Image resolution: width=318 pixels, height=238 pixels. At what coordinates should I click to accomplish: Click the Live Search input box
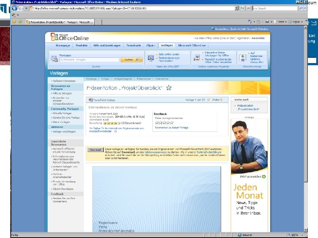tap(275, 8)
